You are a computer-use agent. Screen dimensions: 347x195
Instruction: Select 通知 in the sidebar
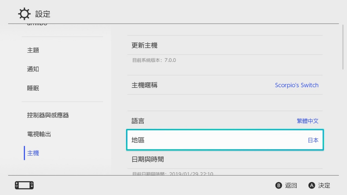(x=33, y=69)
